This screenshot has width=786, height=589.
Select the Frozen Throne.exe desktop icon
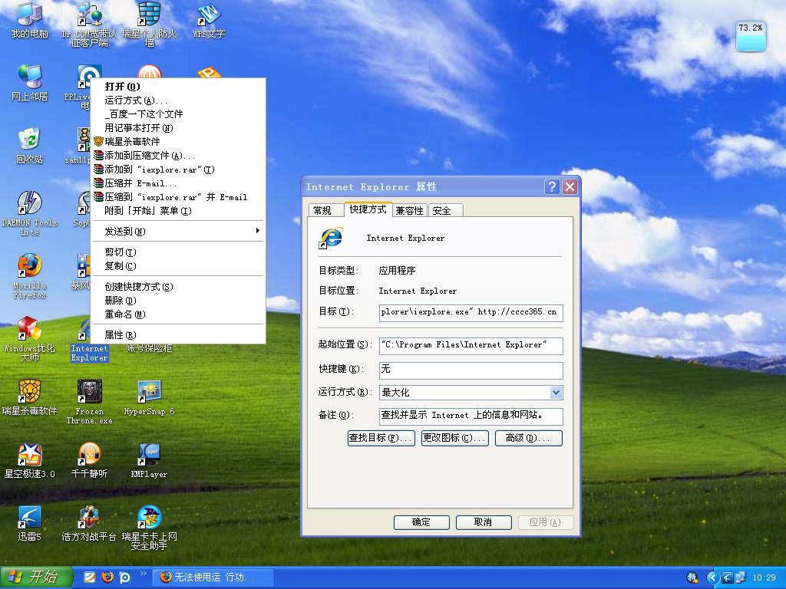89,402
